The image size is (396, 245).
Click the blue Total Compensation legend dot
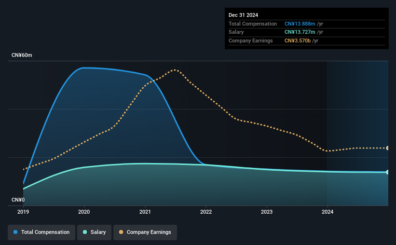pos(15,232)
